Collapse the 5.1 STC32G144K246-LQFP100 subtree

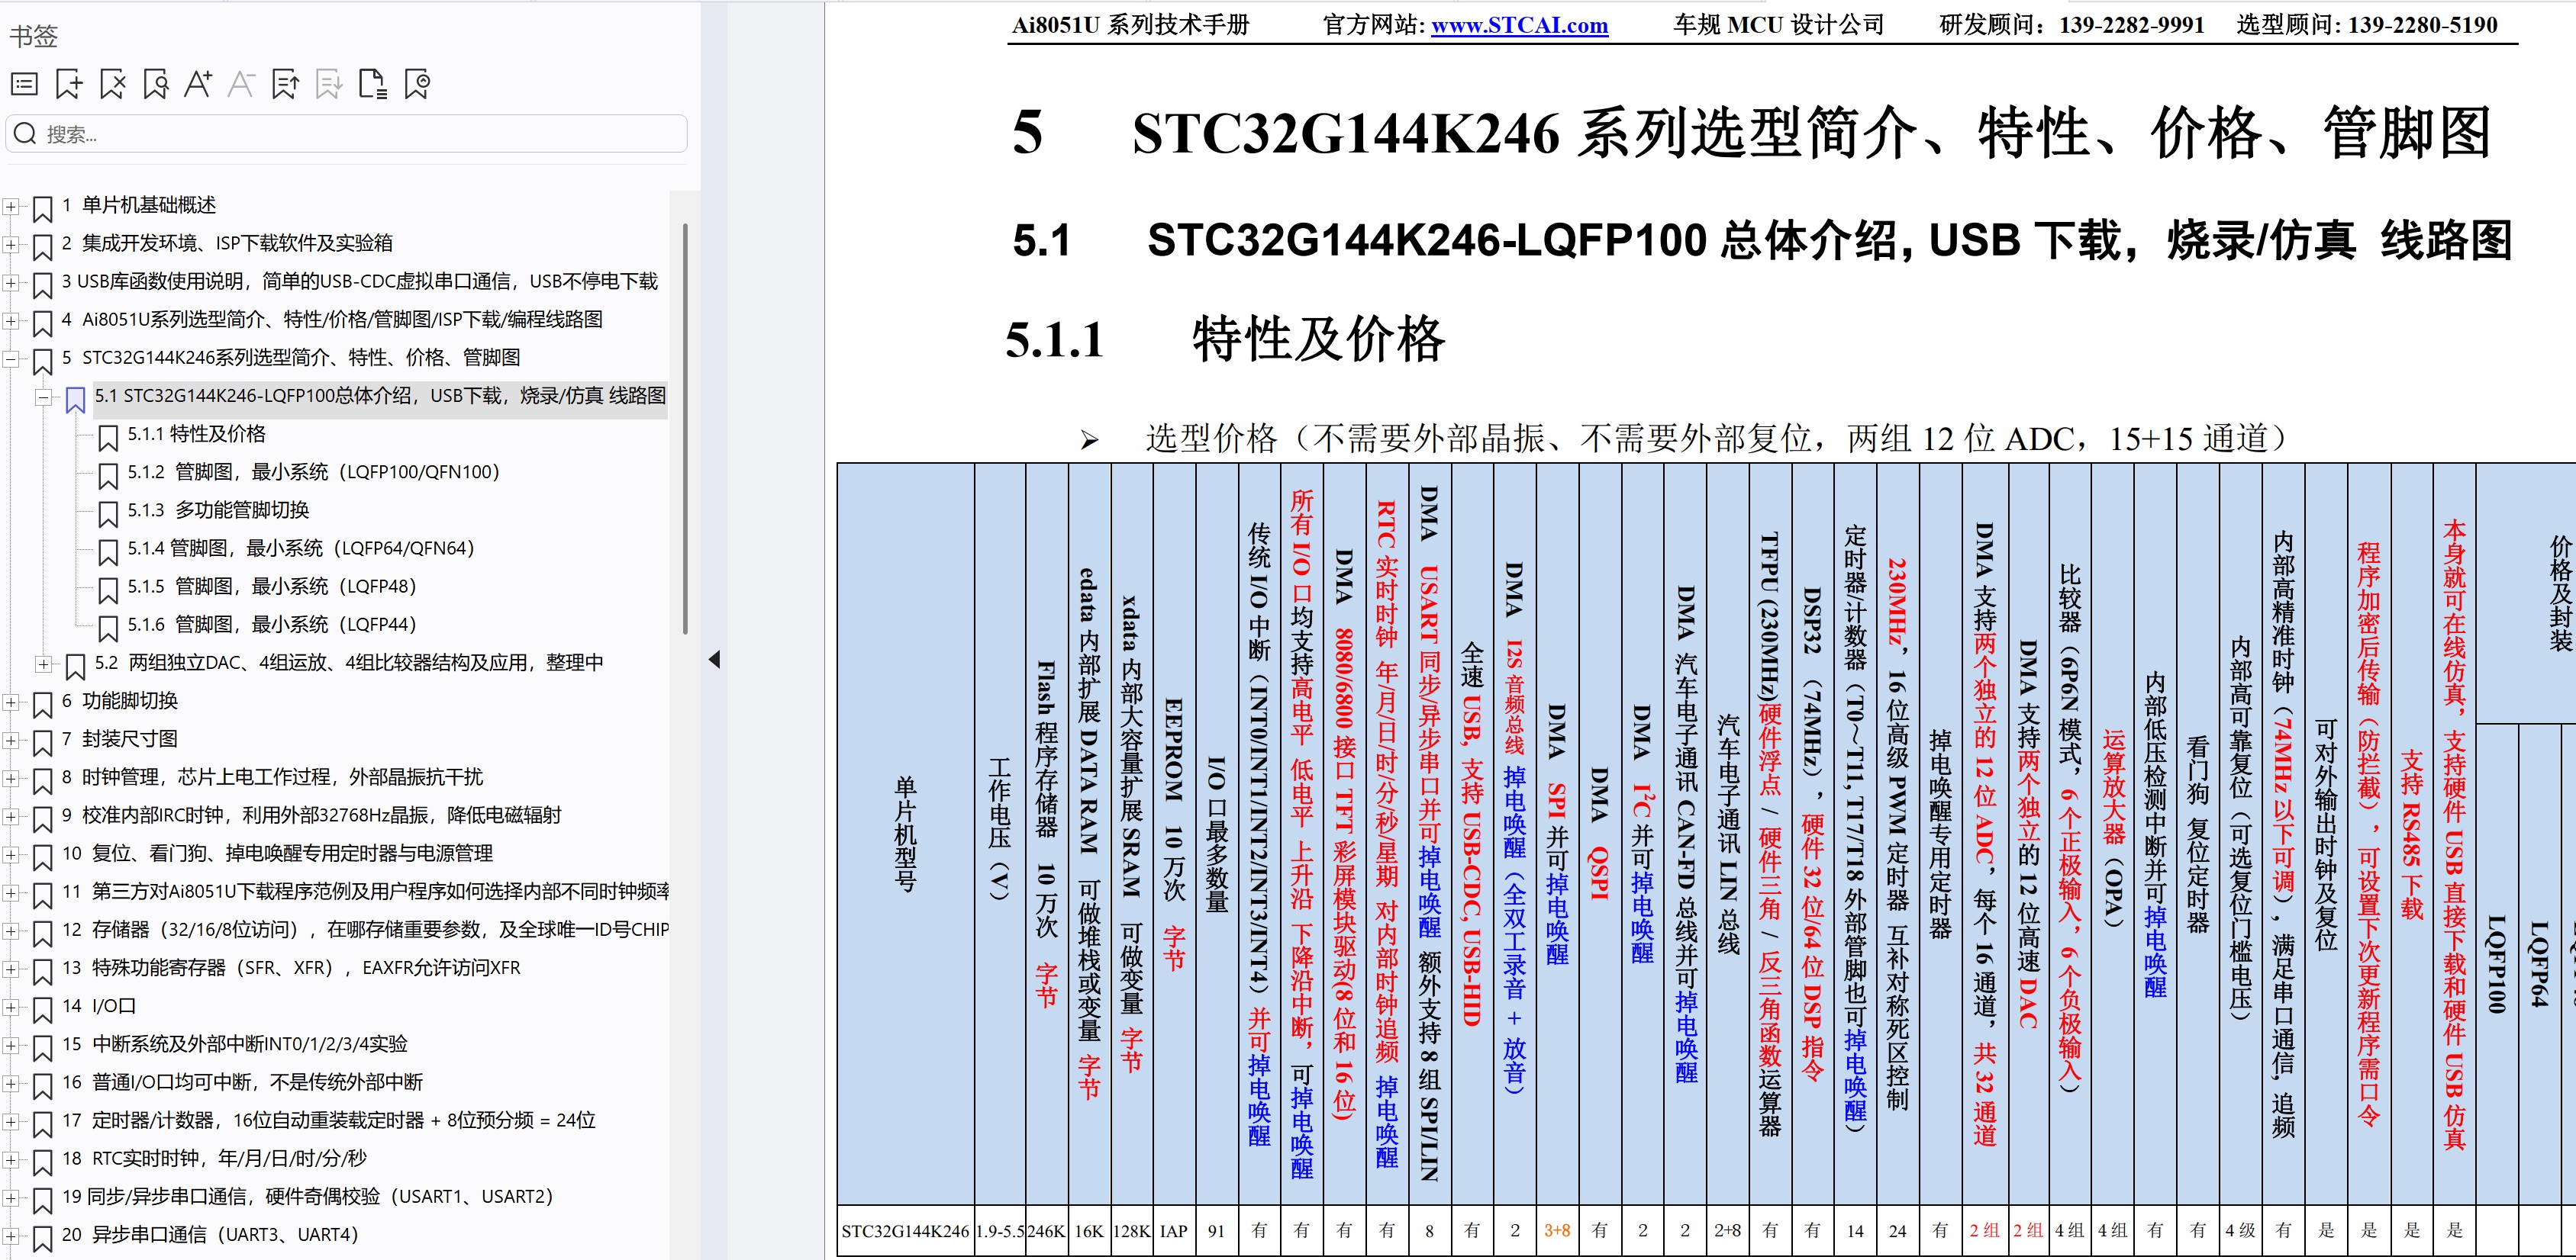coord(43,397)
